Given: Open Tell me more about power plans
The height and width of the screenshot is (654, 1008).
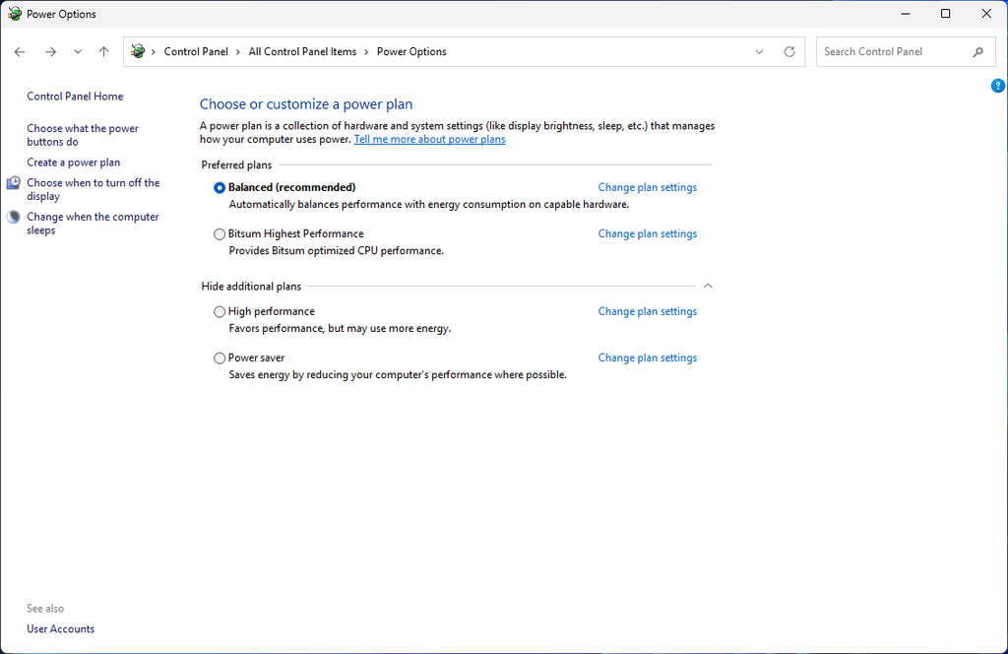Looking at the screenshot, I should coord(429,140).
